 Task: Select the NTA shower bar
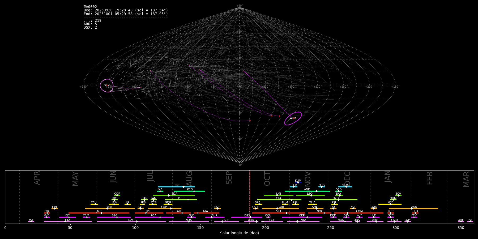click(303, 221)
